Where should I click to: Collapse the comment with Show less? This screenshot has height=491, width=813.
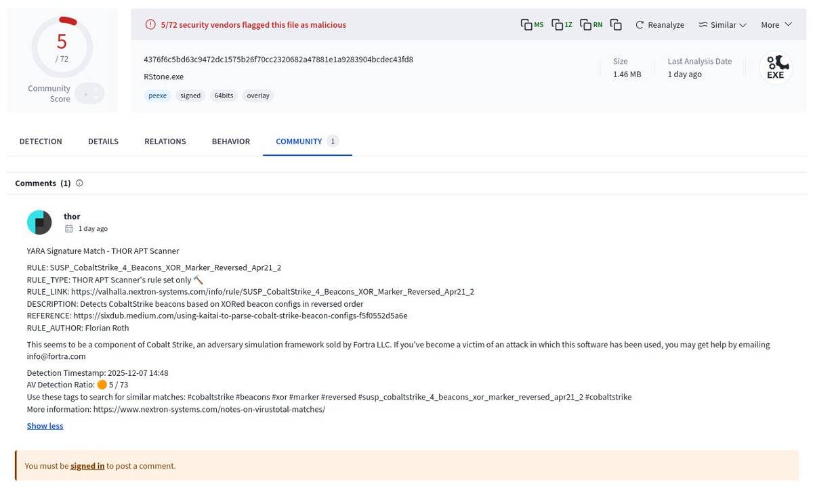coord(45,425)
